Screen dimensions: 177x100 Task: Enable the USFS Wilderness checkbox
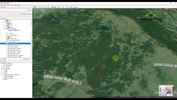pyautogui.click(x=7, y=44)
